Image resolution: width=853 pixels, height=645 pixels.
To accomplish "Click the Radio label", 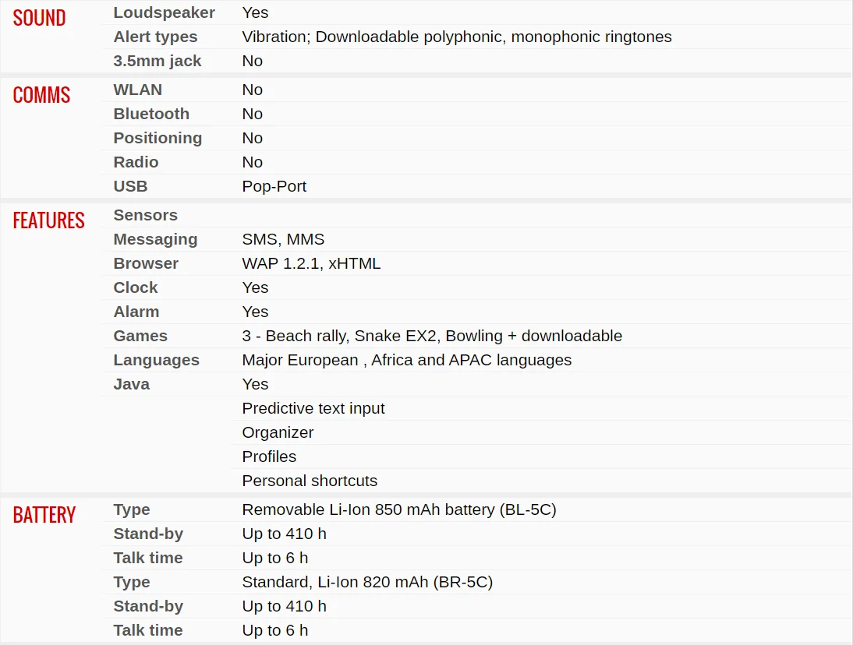I will (136, 162).
